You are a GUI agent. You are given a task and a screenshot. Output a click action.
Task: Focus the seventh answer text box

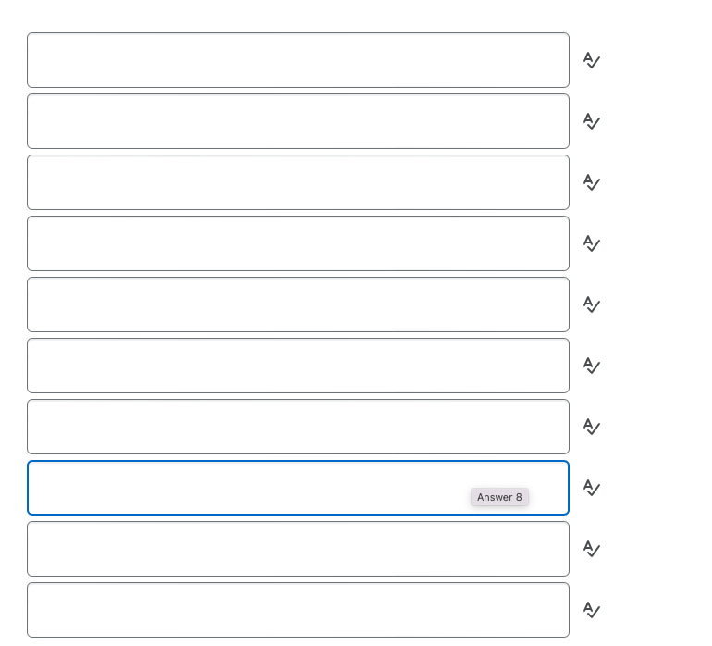pos(298,427)
